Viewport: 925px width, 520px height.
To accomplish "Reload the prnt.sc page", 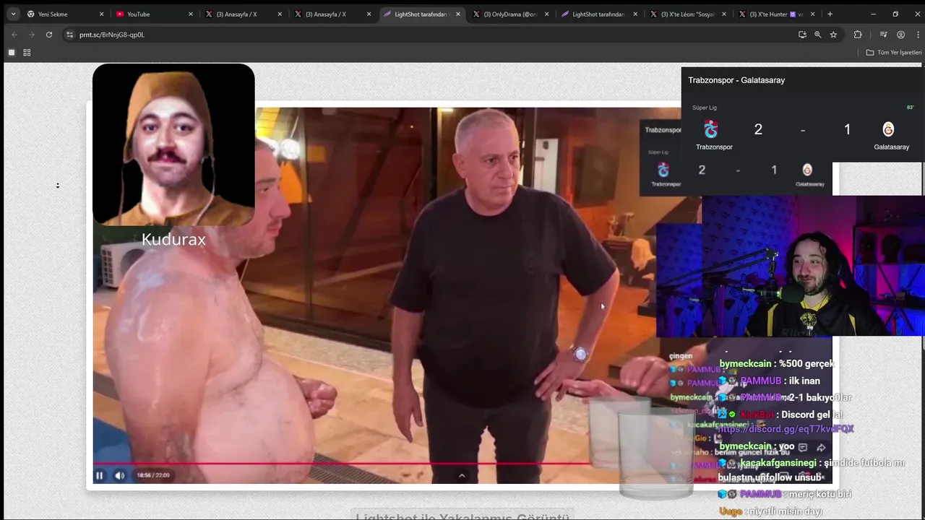I will point(49,35).
